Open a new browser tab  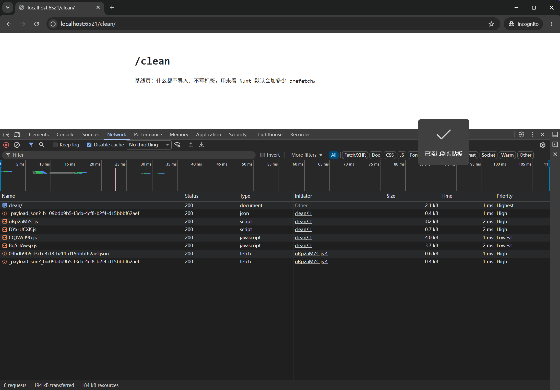pos(112,8)
